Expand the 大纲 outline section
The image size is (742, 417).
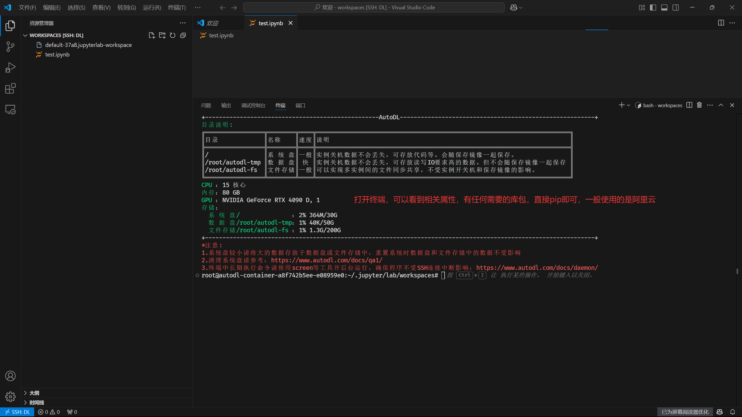click(x=34, y=393)
